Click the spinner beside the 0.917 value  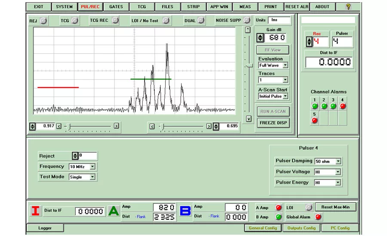pyautogui.click(x=32, y=127)
